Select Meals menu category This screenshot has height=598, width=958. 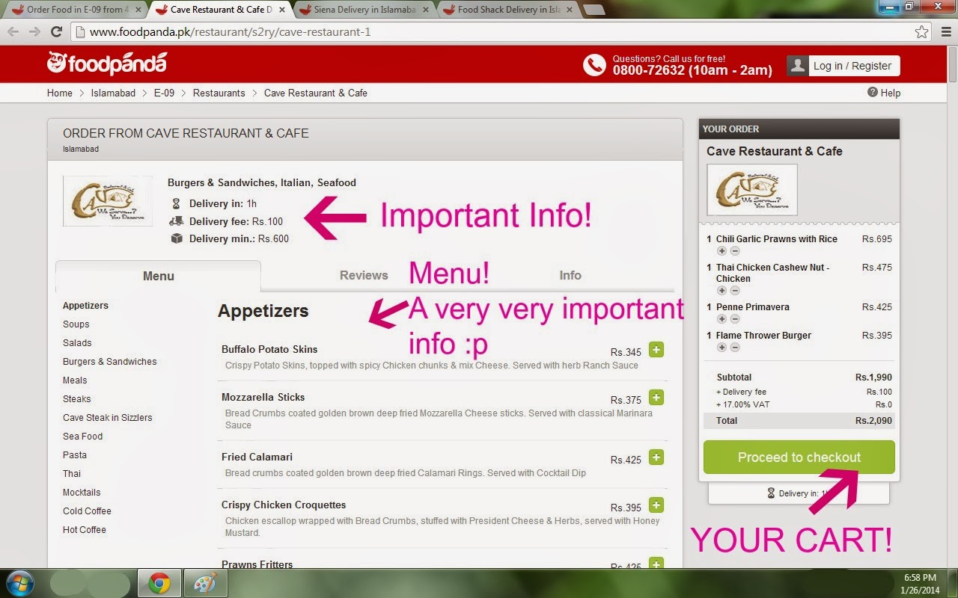point(75,380)
